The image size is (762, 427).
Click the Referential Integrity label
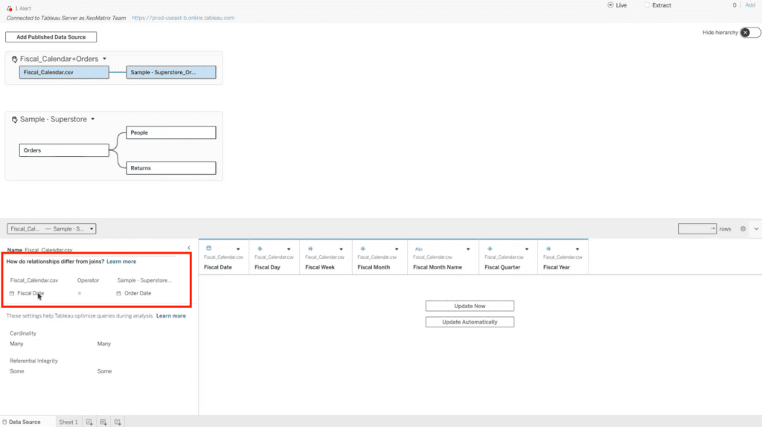33,361
